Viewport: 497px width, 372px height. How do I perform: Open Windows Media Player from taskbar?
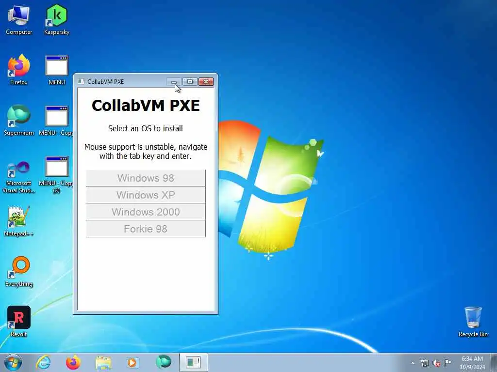tap(132, 362)
